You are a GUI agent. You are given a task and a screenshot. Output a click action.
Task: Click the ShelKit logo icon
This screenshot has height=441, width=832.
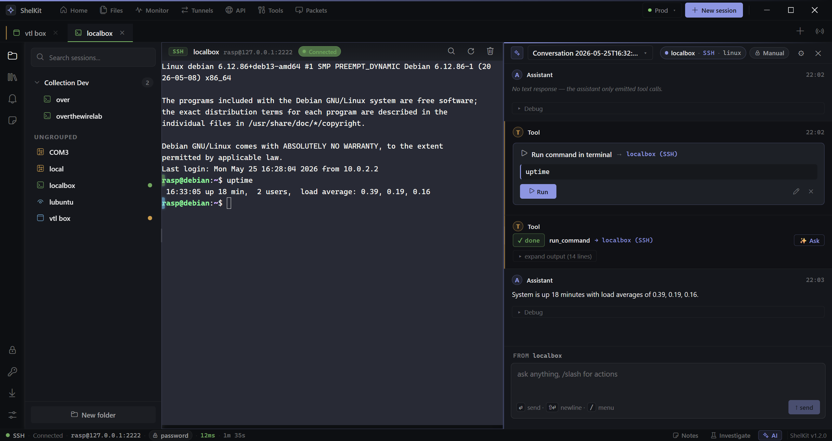(11, 10)
